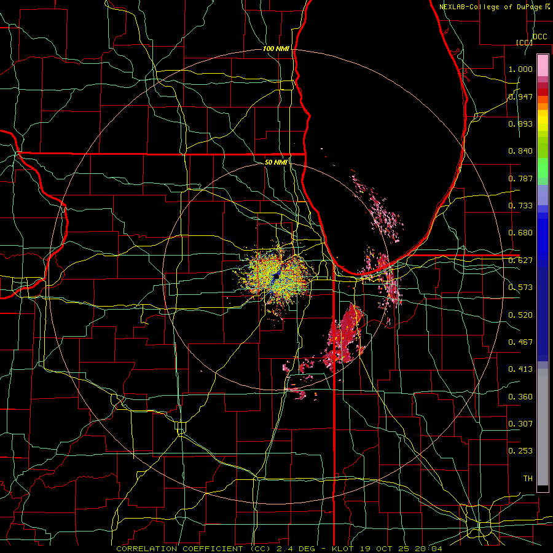Select the 0.467 scale value
Viewport: 553px width, 553px height.
click(520, 342)
